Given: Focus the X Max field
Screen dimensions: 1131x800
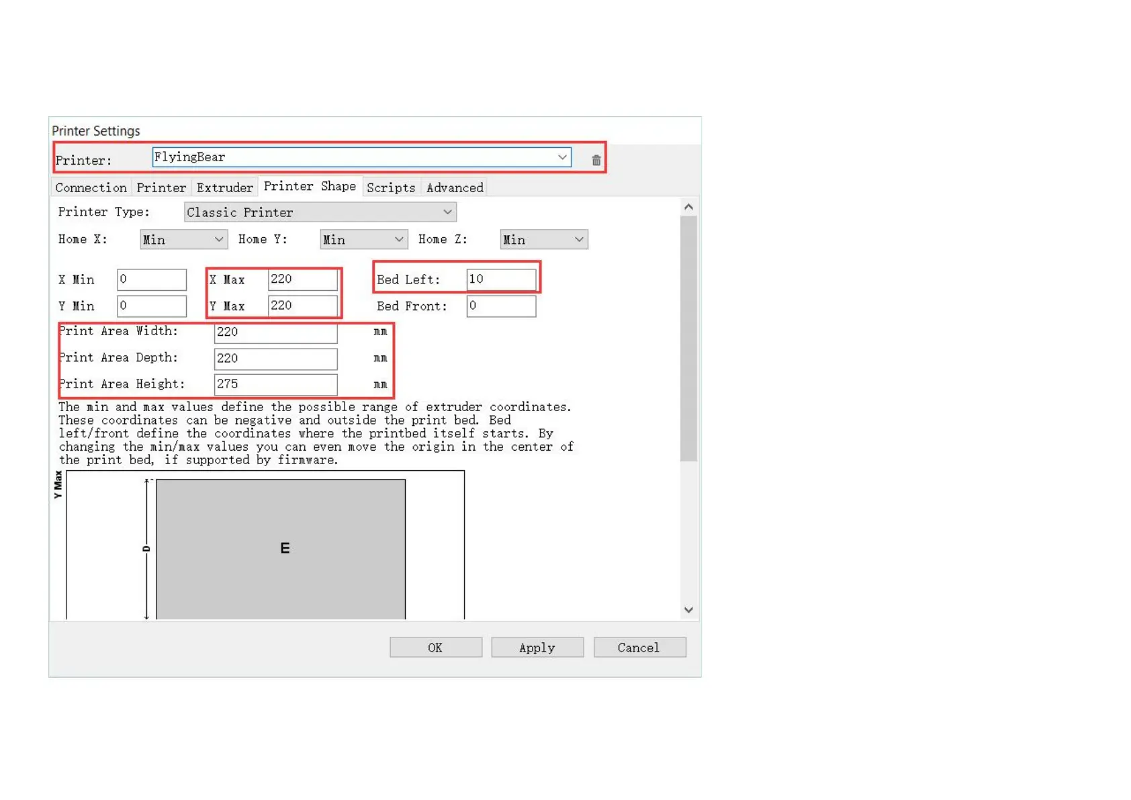Looking at the screenshot, I should [x=303, y=279].
